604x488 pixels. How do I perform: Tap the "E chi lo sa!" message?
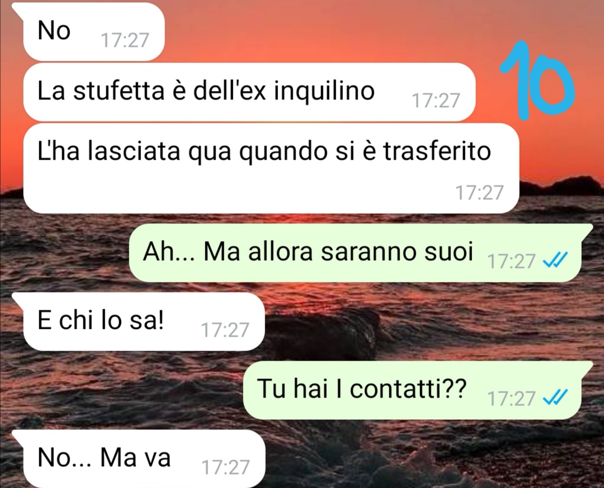(x=144, y=322)
